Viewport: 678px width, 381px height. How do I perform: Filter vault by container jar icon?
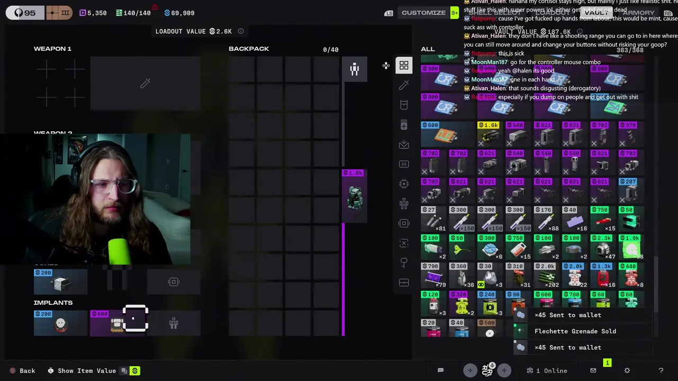coord(404,105)
